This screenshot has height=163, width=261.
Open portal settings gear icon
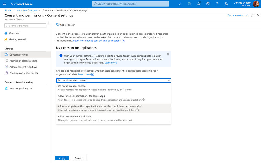coord(208,4)
